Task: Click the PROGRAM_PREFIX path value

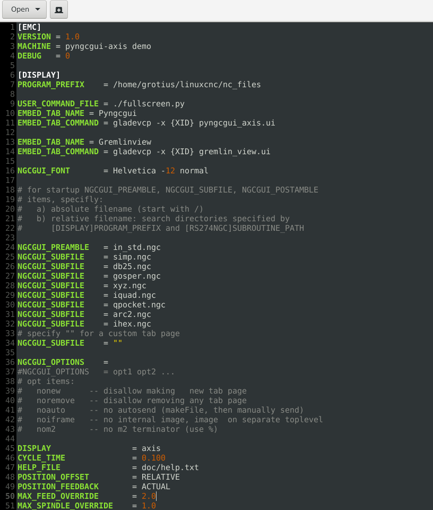Action: click(187, 85)
